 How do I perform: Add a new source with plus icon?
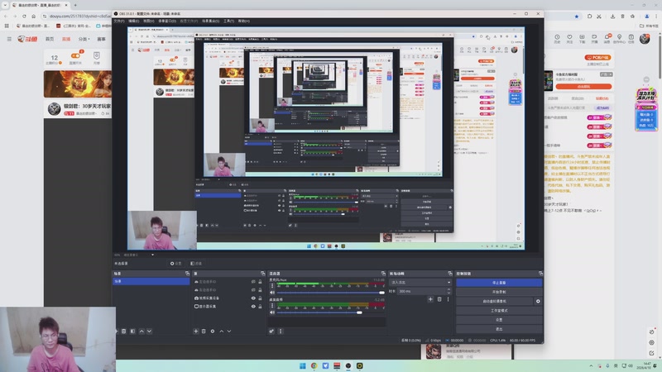[196, 331]
